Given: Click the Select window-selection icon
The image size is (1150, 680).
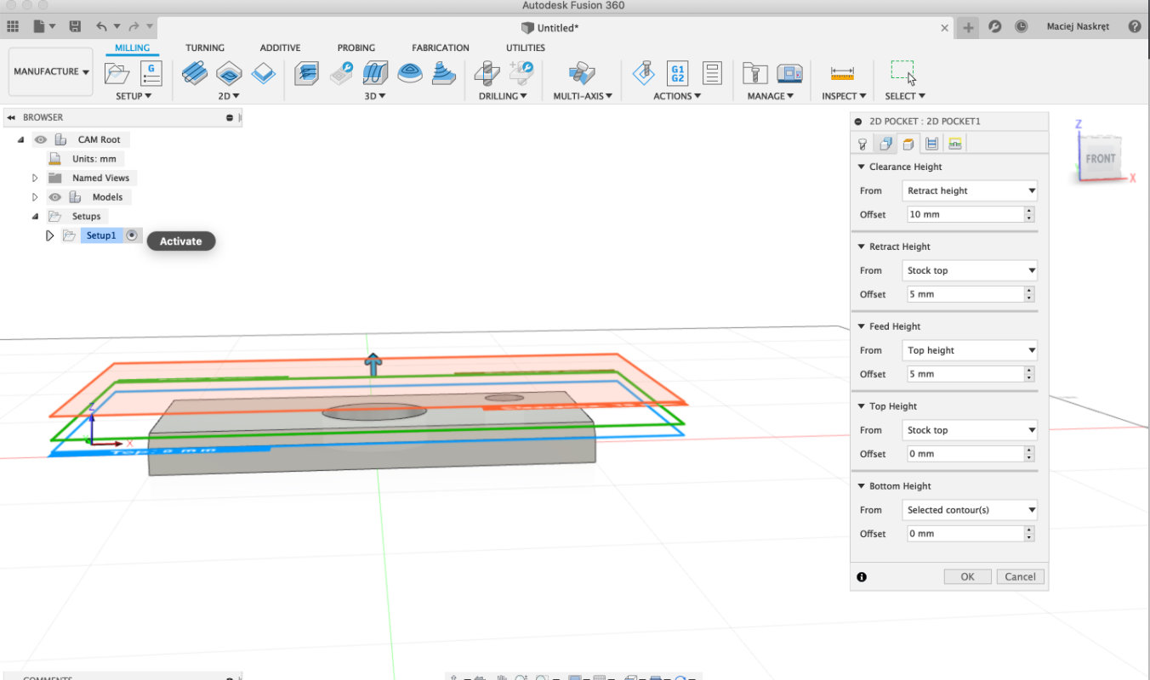Looking at the screenshot, I should click(903, 72).
